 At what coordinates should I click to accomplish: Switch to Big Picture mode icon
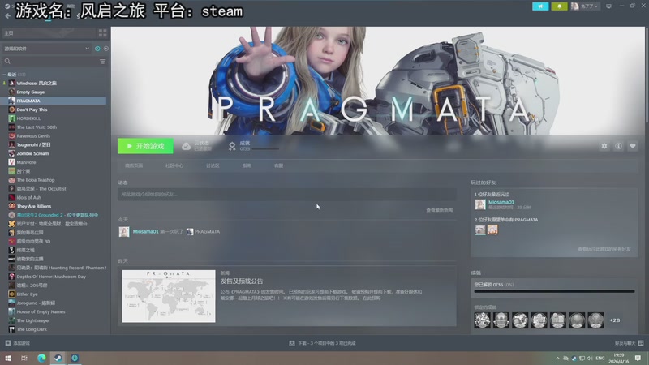click(x=608, y=6)
